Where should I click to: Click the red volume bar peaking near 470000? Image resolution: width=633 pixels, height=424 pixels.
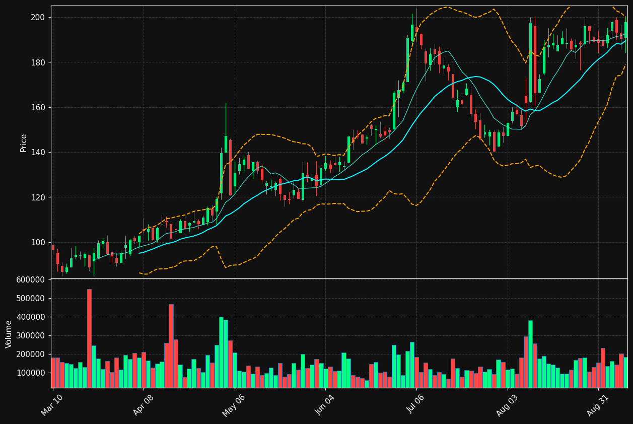click(171, 346)
